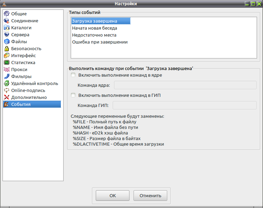The height and width of the screenshot is (208, 263).
Task: Click the Online-подпись signpost icon
Action: pyautogui.click(x=7, y=90)
